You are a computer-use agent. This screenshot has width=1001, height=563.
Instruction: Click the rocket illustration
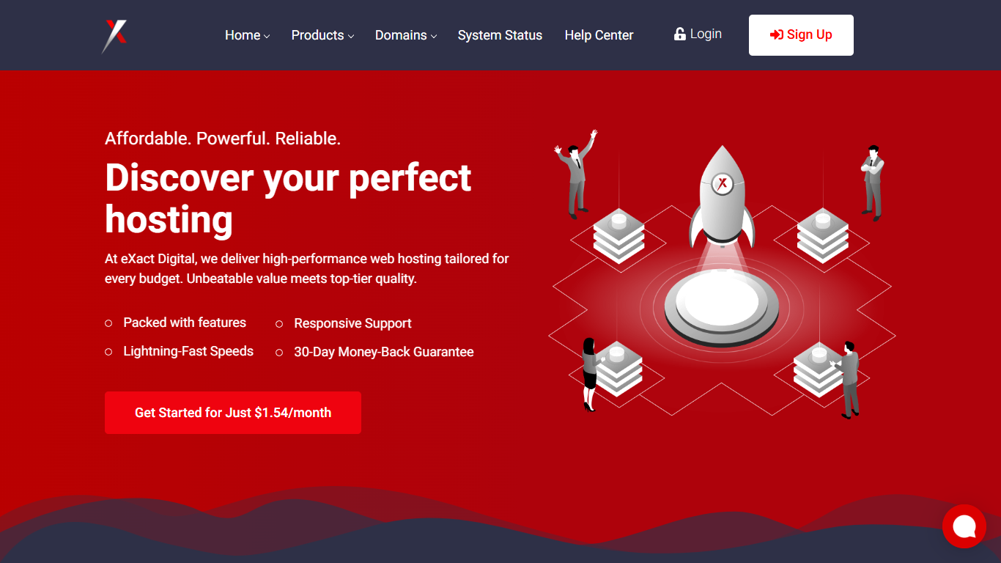click(x=723, y=196)
